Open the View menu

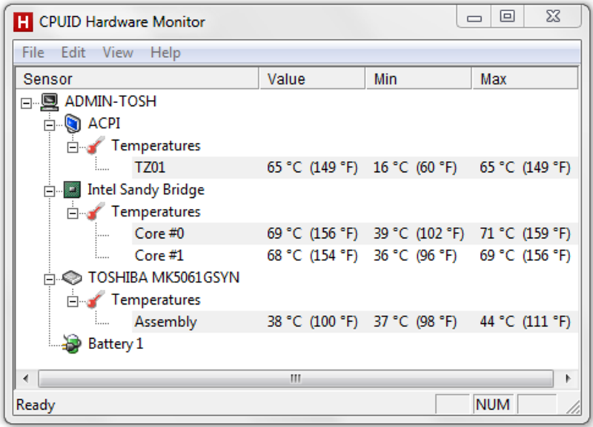pyautogui.click(x=118, y=53)
